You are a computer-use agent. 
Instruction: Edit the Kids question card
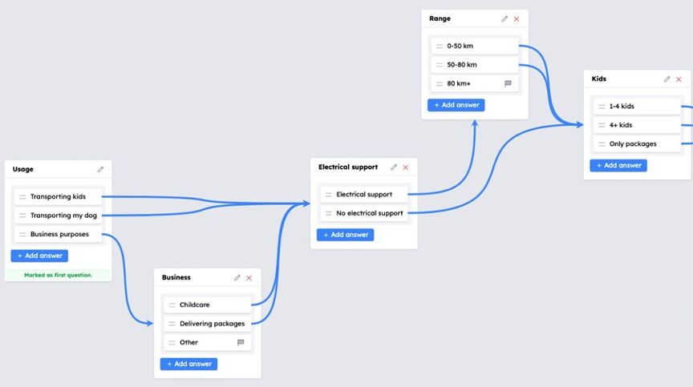coord(667,79)
